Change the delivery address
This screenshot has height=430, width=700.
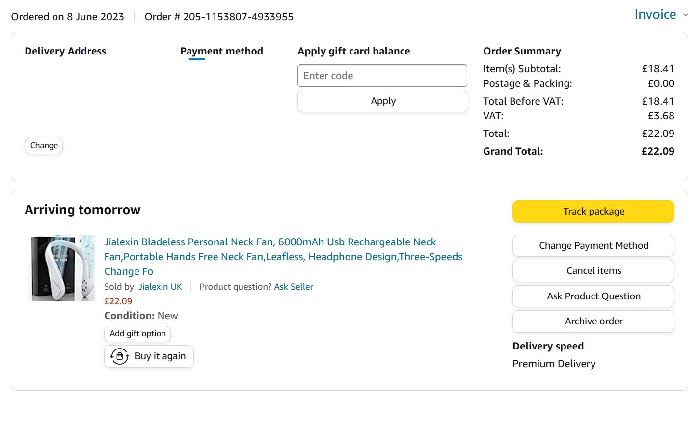click(x=44, y=146)
